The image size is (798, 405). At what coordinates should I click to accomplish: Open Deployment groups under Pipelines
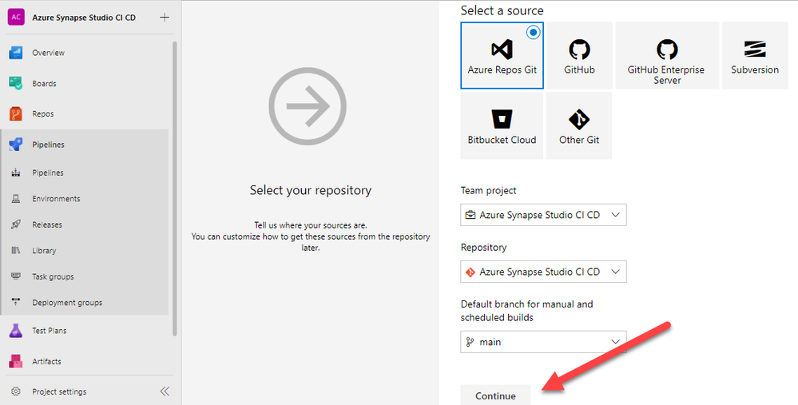[x=67, y=303]
